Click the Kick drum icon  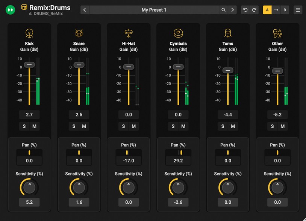tap(29, 33)
